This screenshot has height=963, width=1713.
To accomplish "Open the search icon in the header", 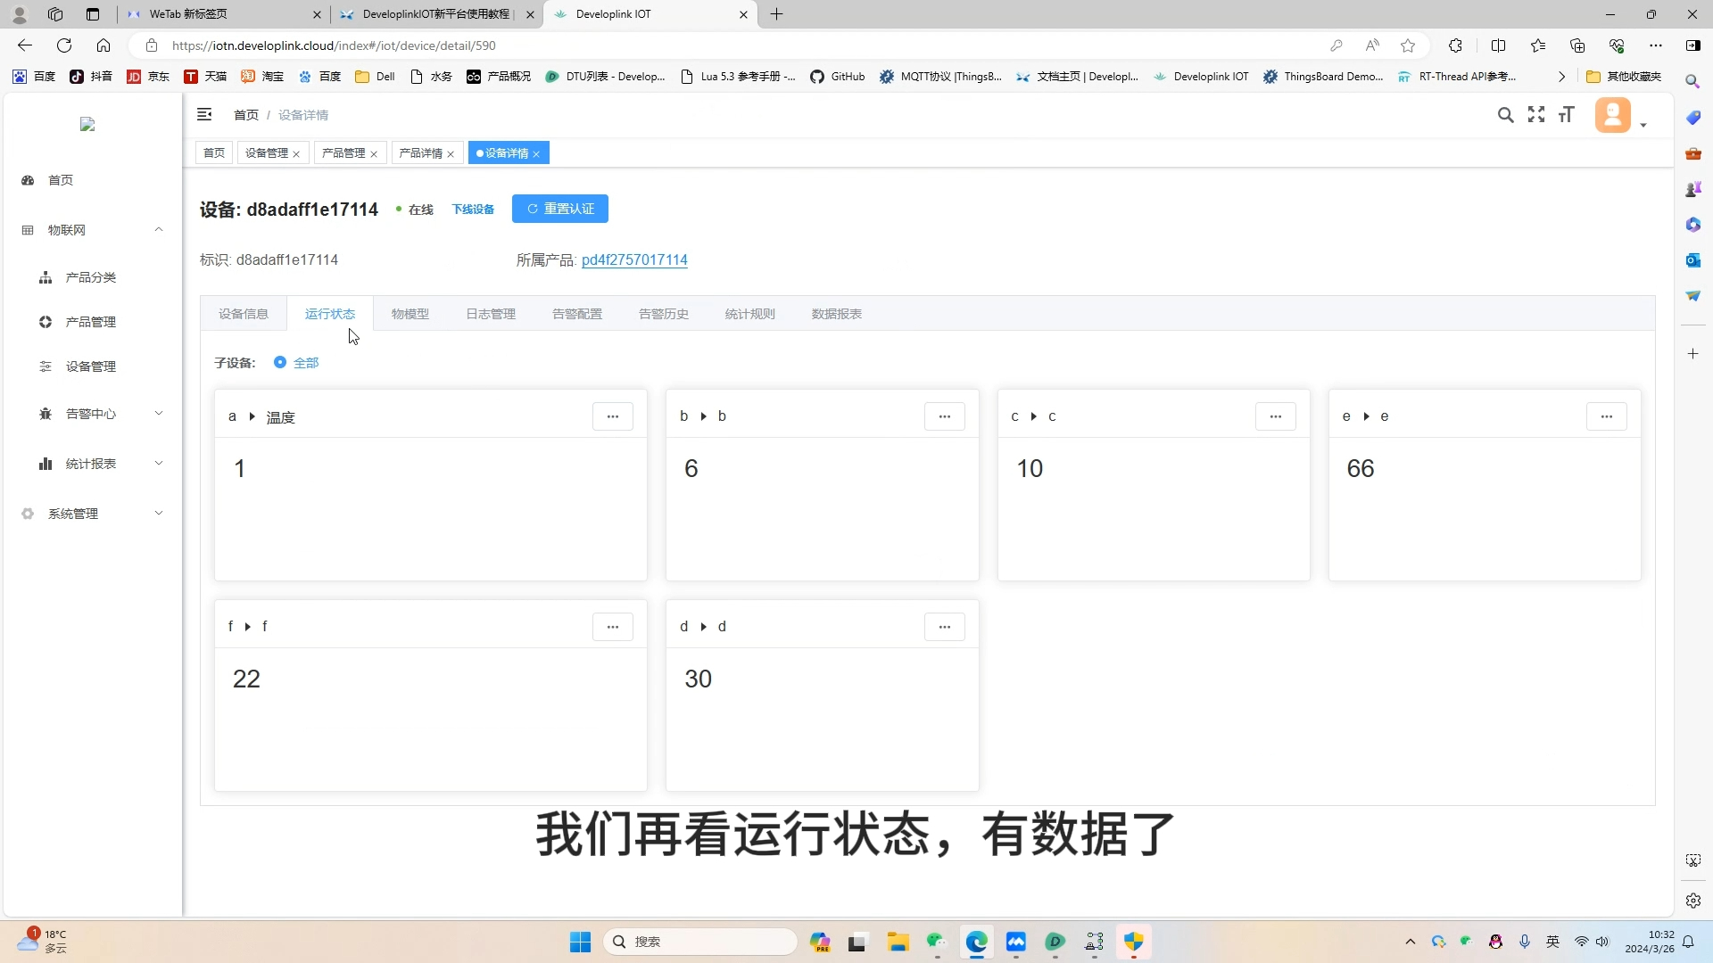I will [x=1505, y=115].
